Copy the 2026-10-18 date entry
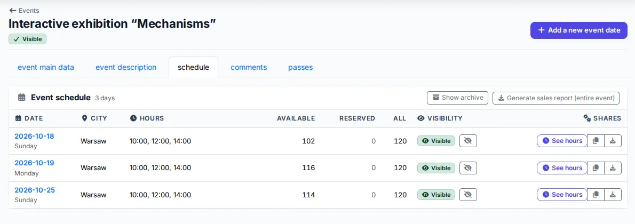Screen dimensions: 635x224 point(596,141)
